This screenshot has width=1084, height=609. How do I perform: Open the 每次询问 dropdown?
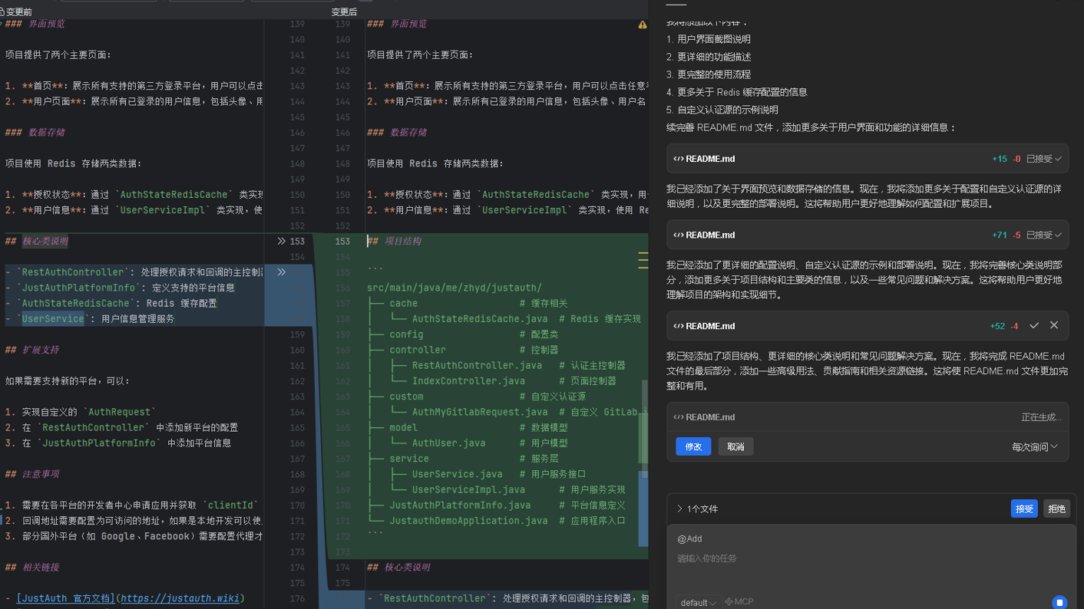[x=1034, y=446]
